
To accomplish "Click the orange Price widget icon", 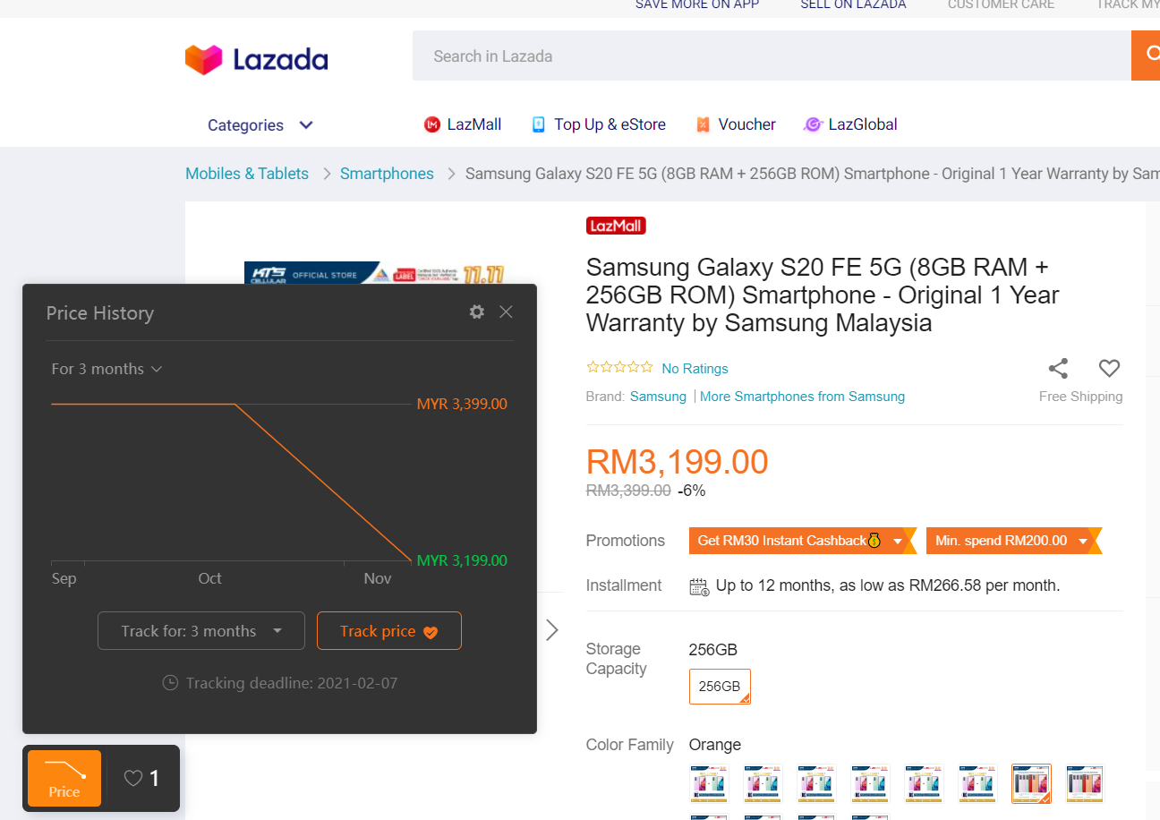I will [x=64, y=778].
